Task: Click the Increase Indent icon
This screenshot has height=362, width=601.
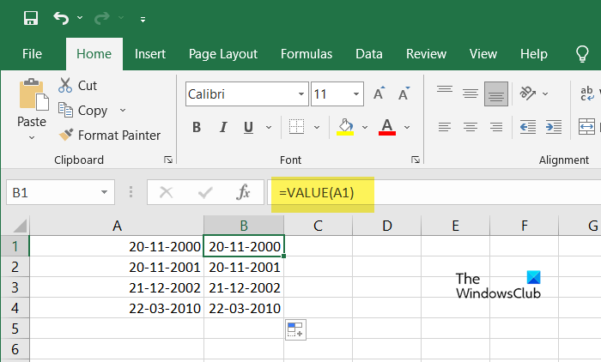Action: click(554, 127)
